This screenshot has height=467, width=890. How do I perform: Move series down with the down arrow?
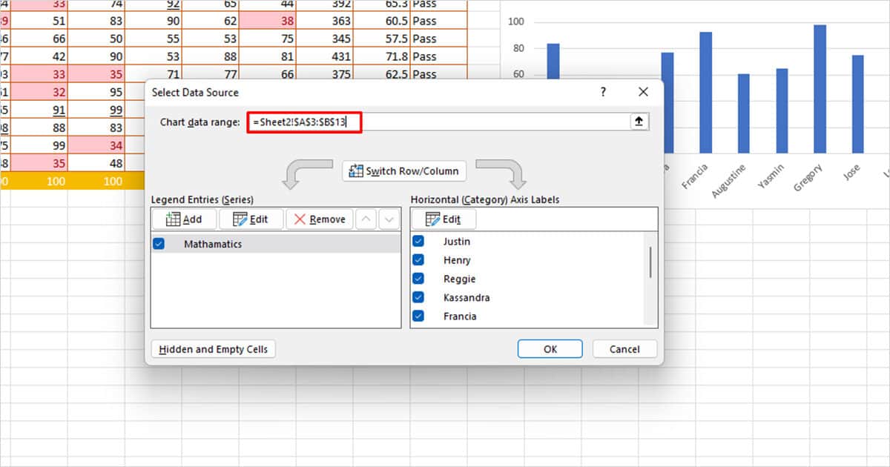coord(390,219)
